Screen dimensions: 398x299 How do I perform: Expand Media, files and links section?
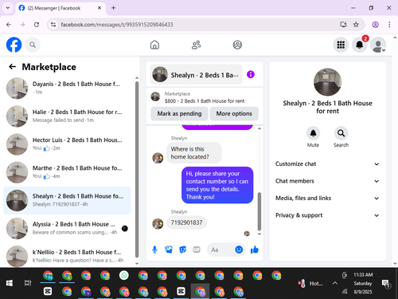click(x=327, y=198)
